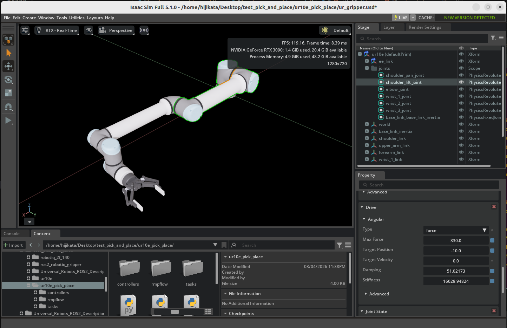This screenshot has width=507, height=328.
Task: Open the drive Type force dropdown
Action: (x=456, y=230)
